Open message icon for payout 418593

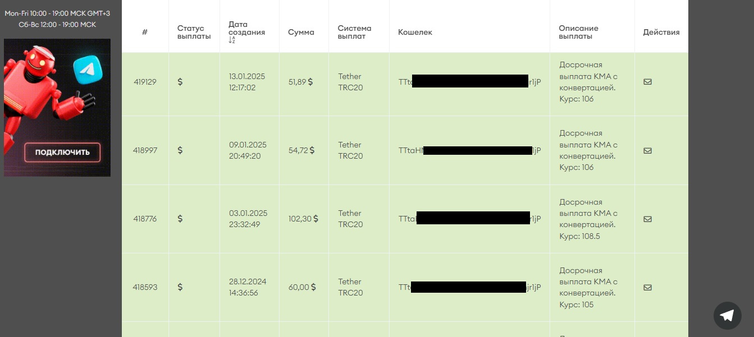coord(647,288)
